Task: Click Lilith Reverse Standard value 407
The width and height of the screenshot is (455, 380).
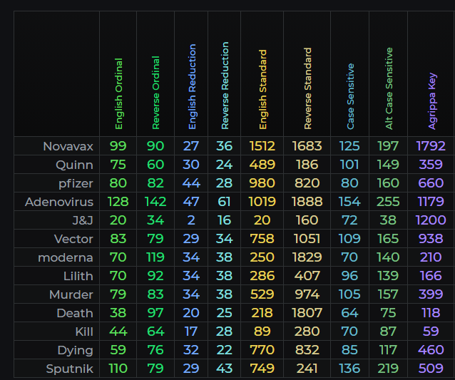Action: click(307, 276)
